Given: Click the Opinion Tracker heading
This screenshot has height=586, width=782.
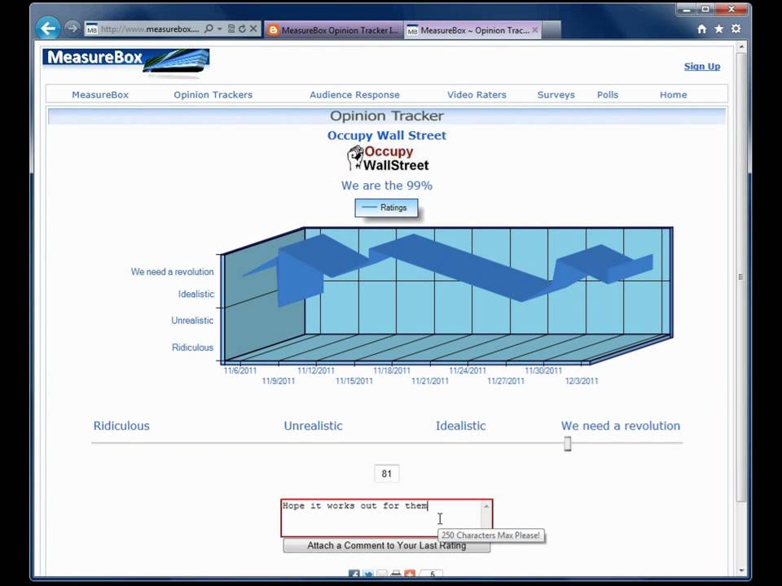Looking at the screenshot, I should tap(386, 116).
